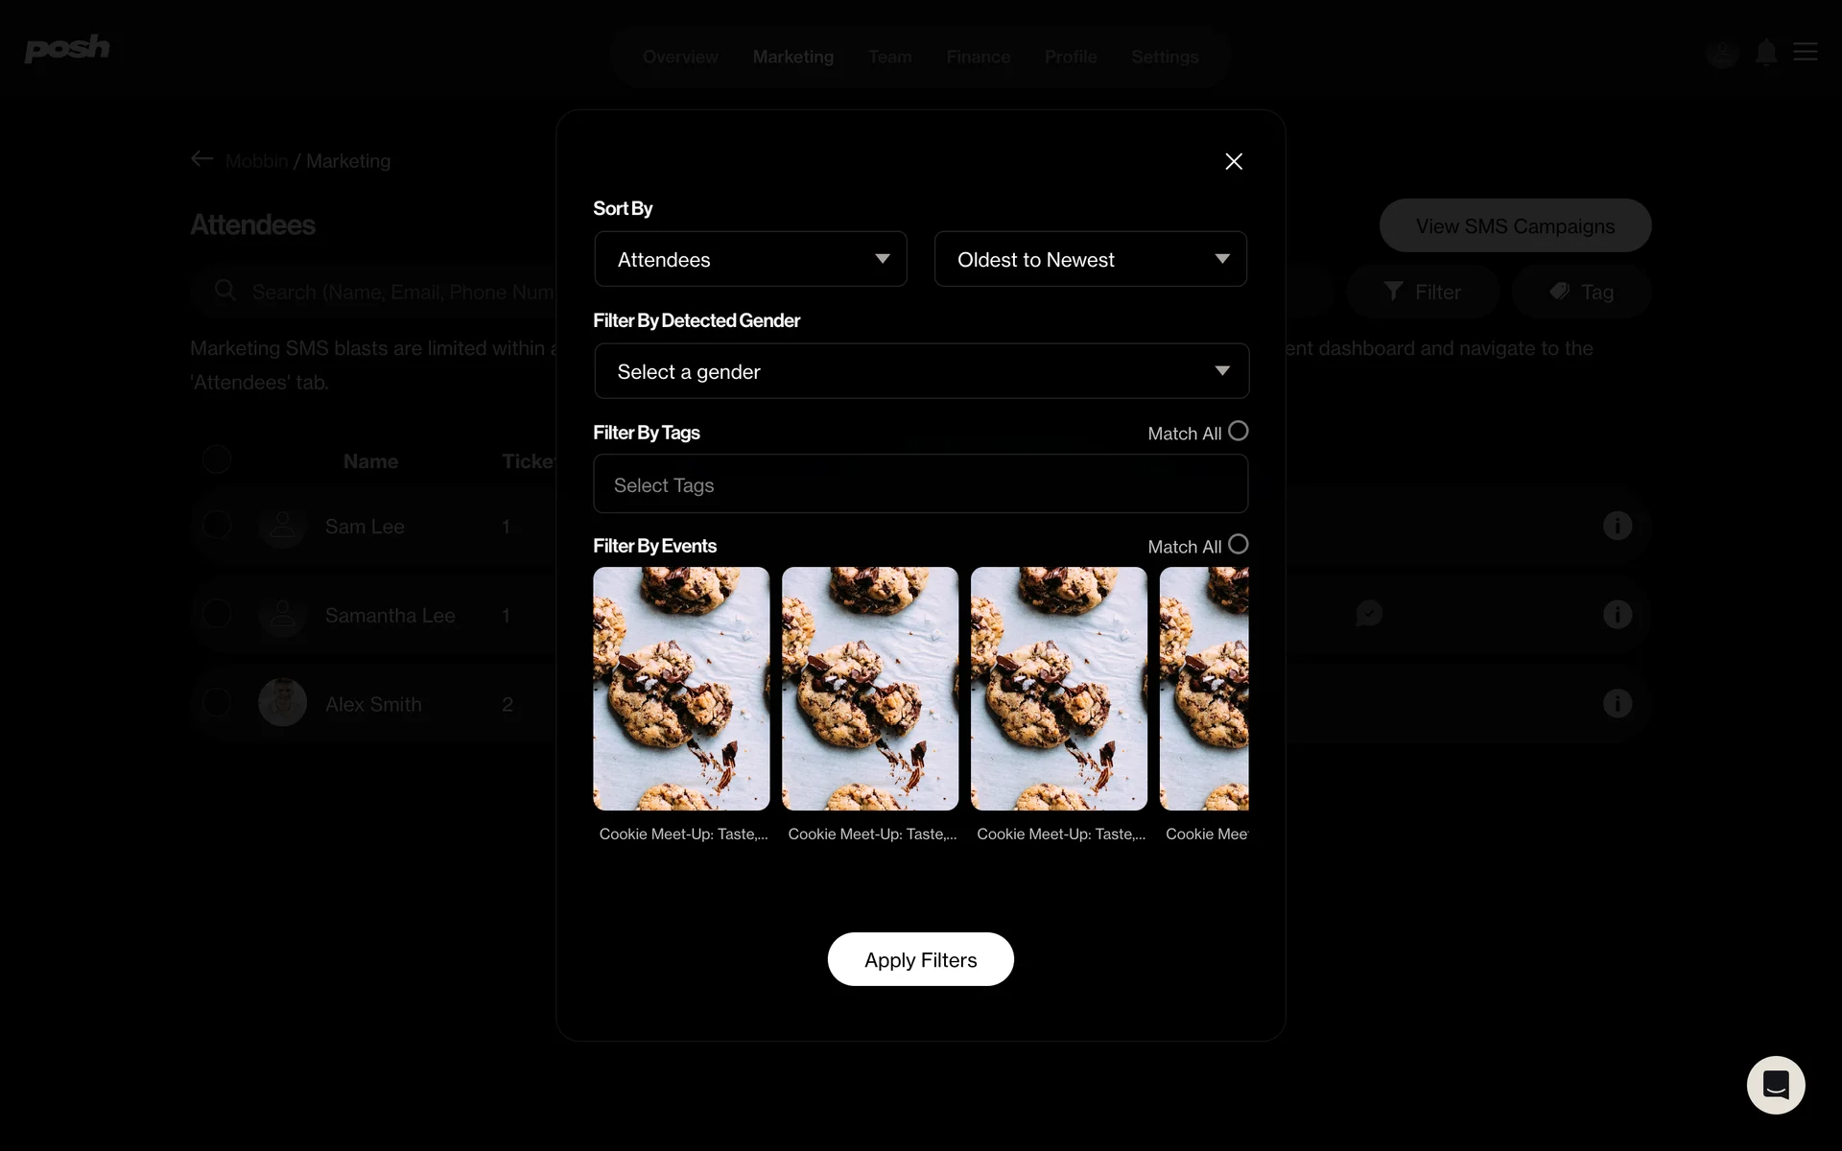The height and width of the screenshot is (1151, 1842).
Task: Enable Match All for tags filter
Action: [1238, 432]
